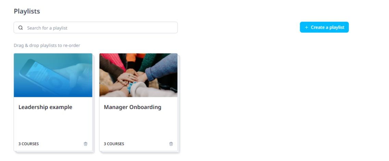Click 3 COURSES label on Manager Onboarding
The image size is (389, 161).
click(114, 144)
